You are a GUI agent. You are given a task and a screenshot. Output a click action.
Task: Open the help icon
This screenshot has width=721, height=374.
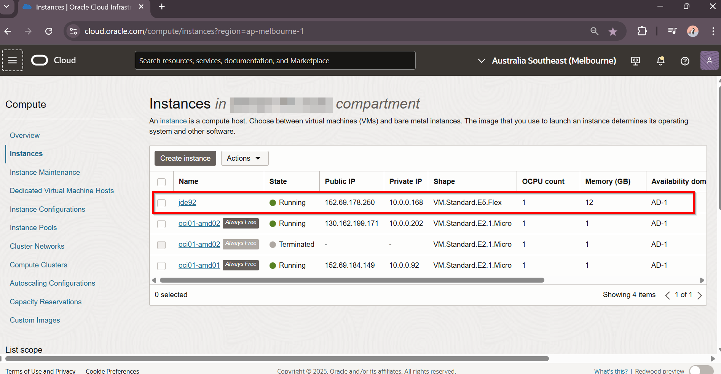tap(685, 61)
